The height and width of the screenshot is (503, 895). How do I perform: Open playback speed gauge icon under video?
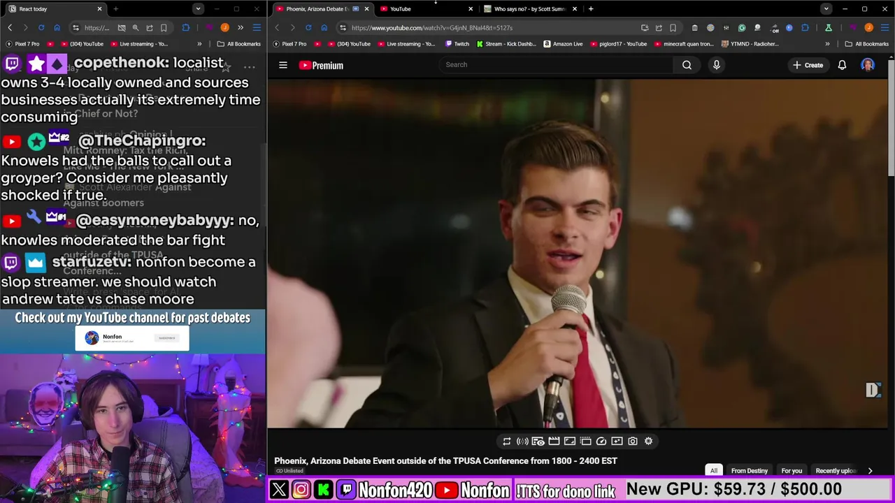(x=601, y=441)
